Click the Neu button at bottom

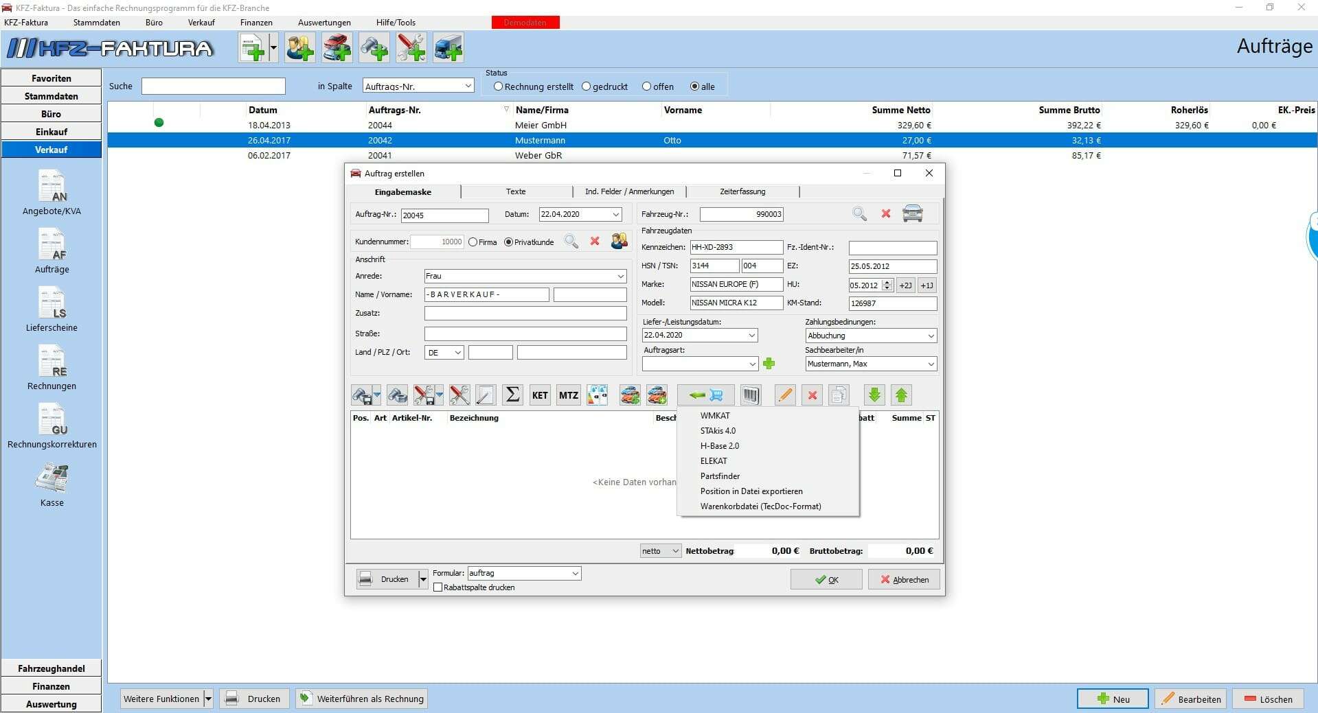point(1113,699)
